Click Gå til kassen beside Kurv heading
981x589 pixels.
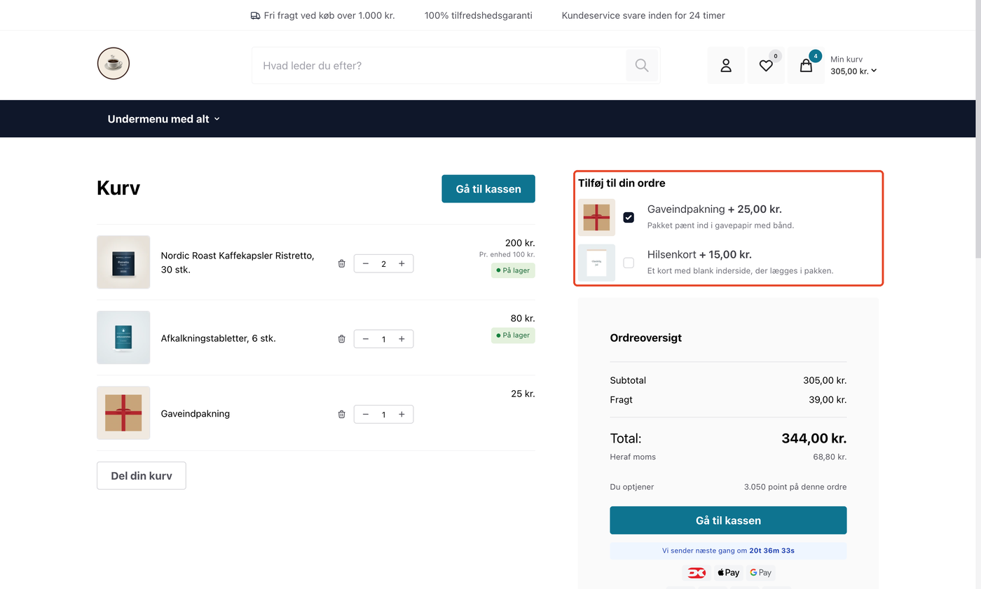click(x=488, y=189)
